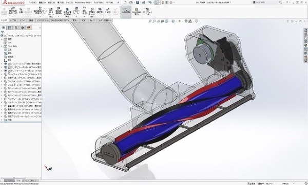This screenshot has height=185, width=308.
Task: Expand the フィルター1 component tree item
Action: coord(2,81)
